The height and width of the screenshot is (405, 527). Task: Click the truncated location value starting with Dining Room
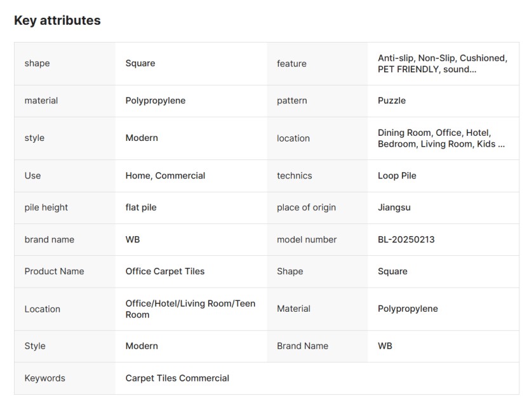(x=441, y=138)
